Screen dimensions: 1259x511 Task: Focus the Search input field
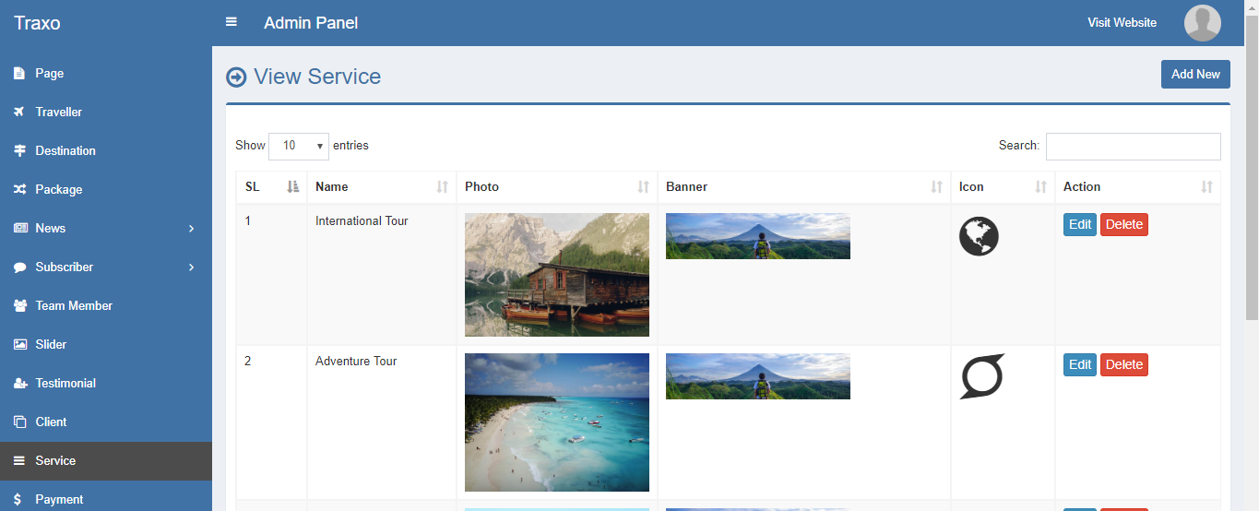tap(1133, 147)
